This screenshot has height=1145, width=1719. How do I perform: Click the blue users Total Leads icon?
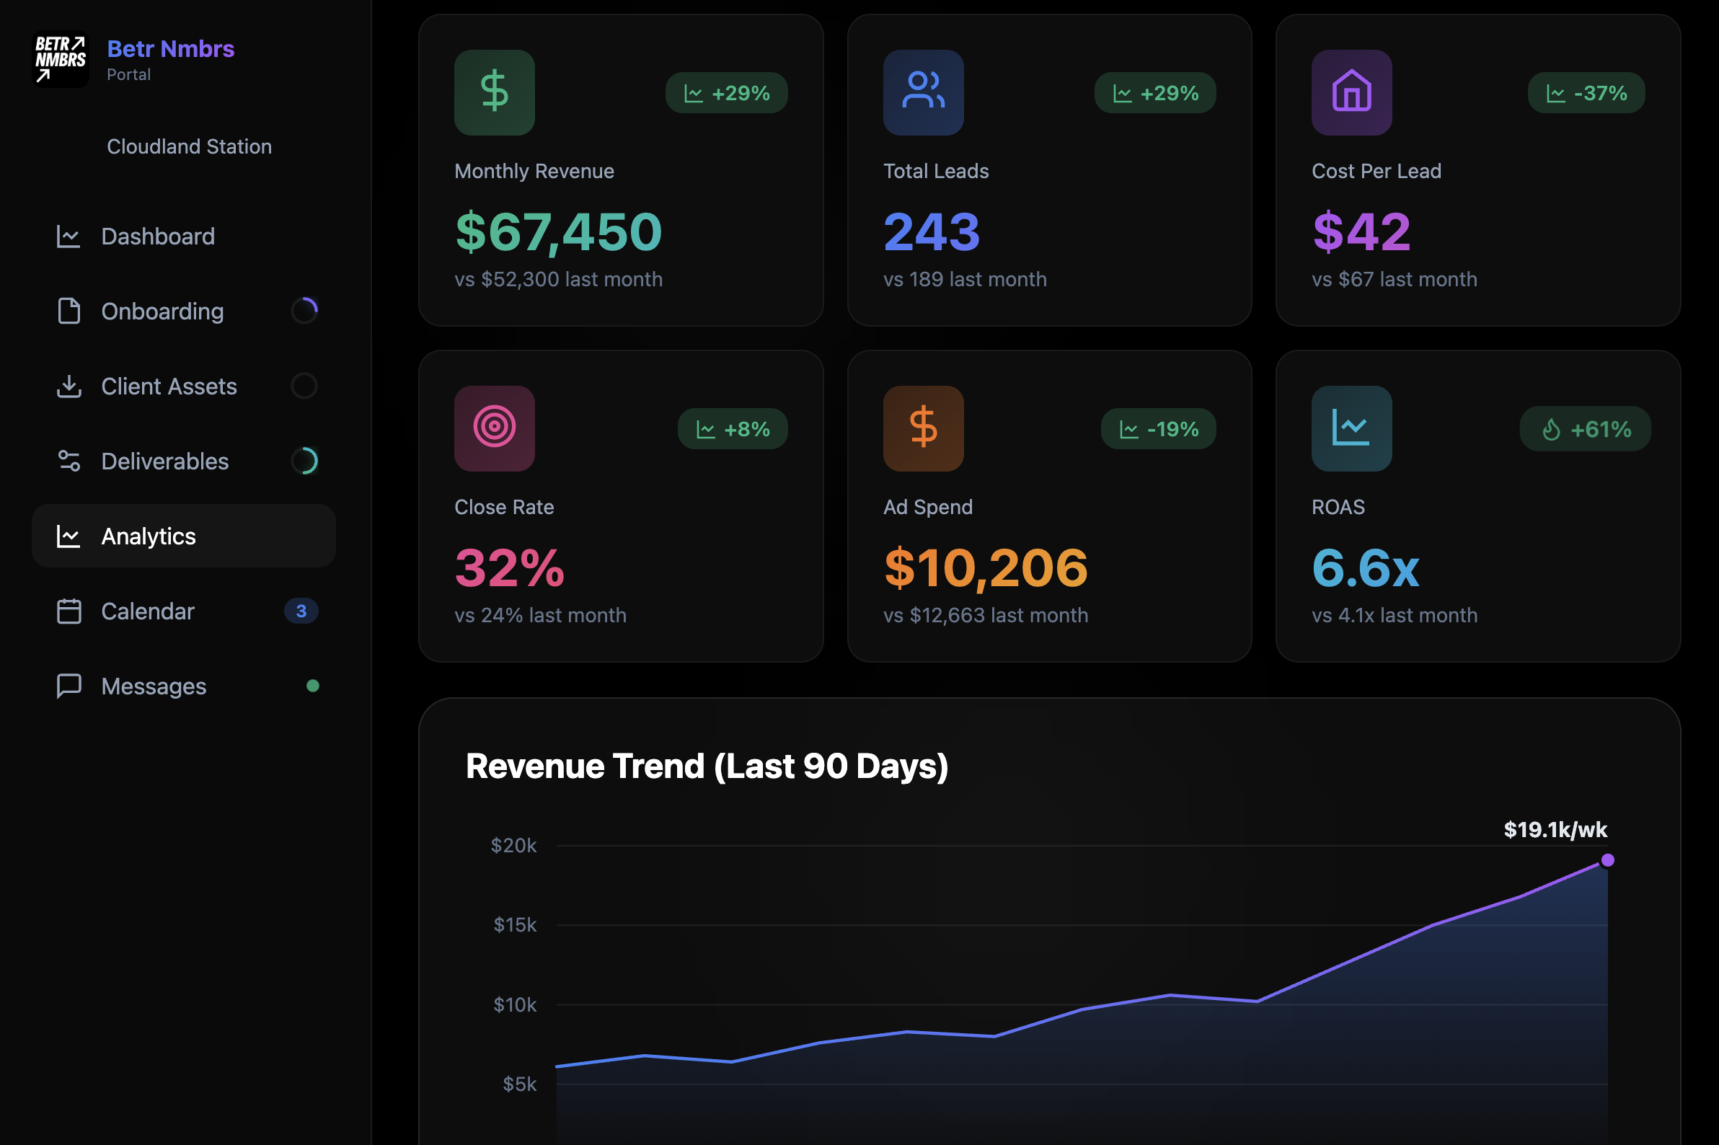[x=923, y=92]
